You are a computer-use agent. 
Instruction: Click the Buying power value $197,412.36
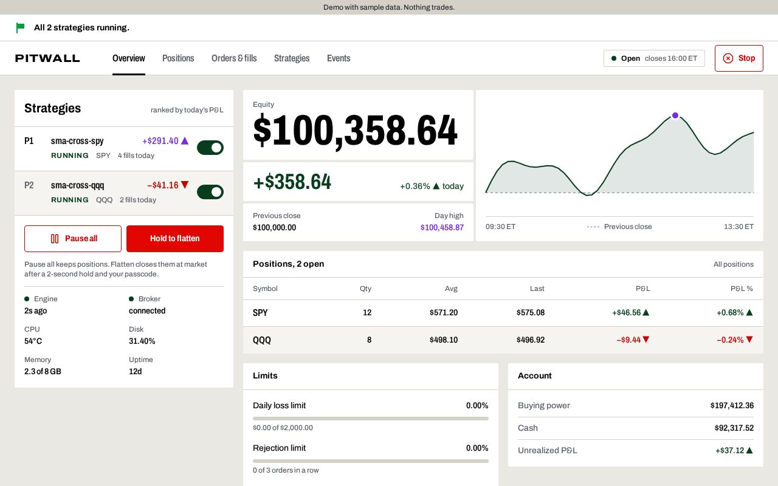coord(732,405)
